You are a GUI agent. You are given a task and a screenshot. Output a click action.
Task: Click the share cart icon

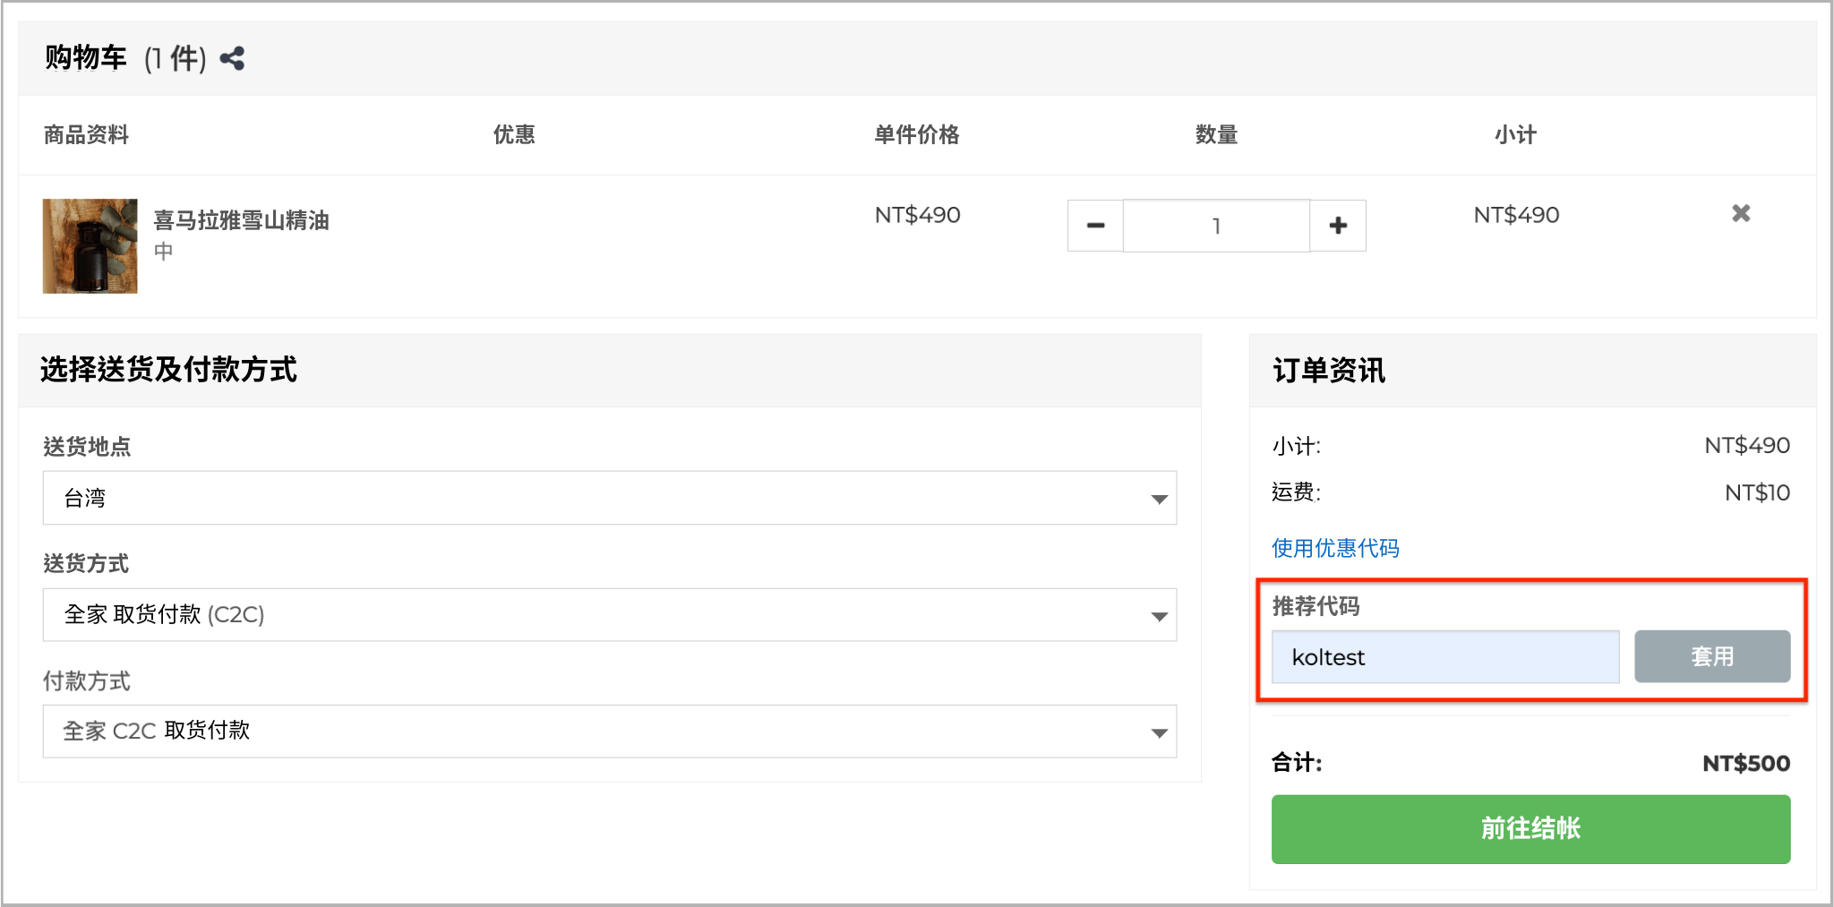(x=233, y=59)
